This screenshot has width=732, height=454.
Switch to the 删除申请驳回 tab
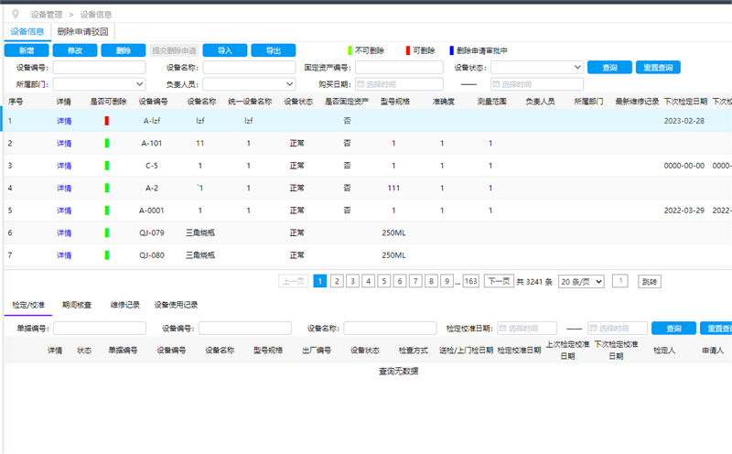tap(82, 31)
